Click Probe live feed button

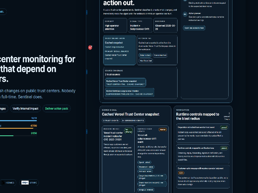[x=145, y=55]
